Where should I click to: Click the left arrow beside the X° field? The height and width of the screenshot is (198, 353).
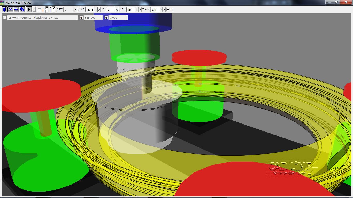pos(96,9)
